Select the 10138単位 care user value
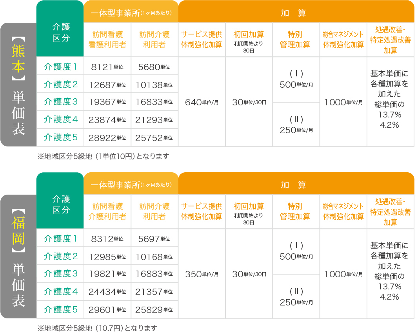The width and height of the screenshot is (416, 336). [x=154, y=85]
